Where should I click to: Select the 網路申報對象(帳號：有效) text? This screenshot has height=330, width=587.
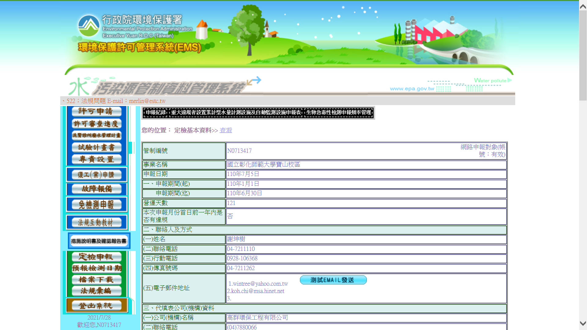(483, 151)
